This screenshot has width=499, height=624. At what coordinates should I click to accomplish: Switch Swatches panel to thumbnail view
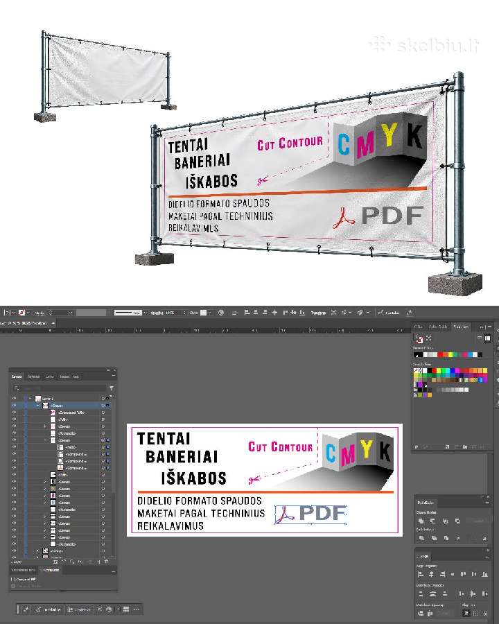[487, 338]
